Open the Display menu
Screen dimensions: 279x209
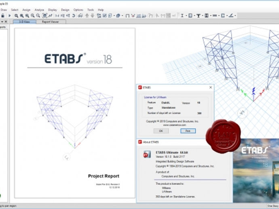53,10
